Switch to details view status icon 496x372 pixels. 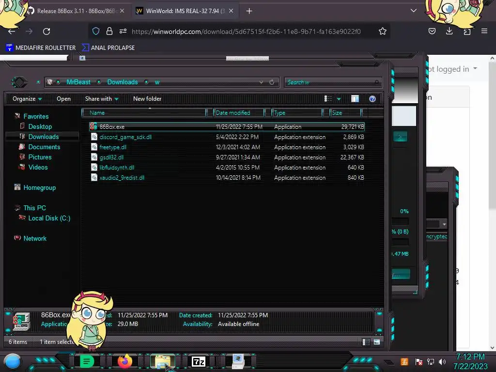[x=366, y=342]
